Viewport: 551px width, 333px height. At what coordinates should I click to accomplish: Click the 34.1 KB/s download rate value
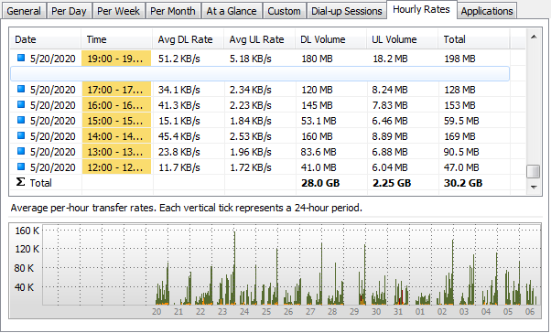(178, 90)
